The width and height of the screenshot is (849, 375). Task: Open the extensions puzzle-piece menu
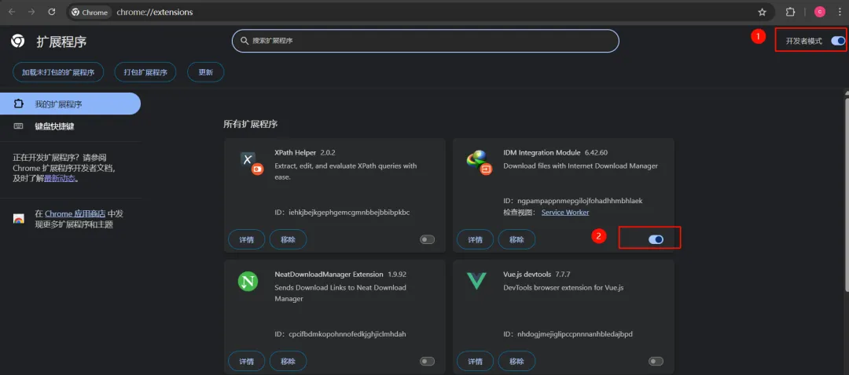point(790,12)
